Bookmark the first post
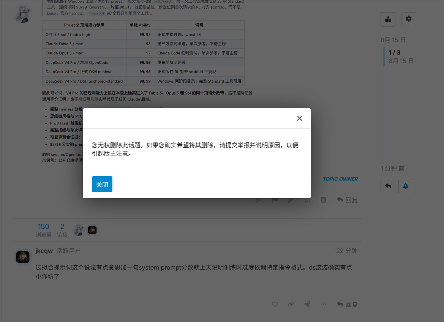444x322 pixels. pos(307,200)
